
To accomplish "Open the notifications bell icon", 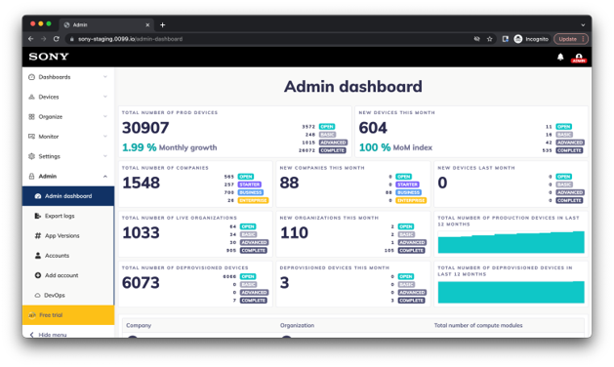I will tap(560, 57).
